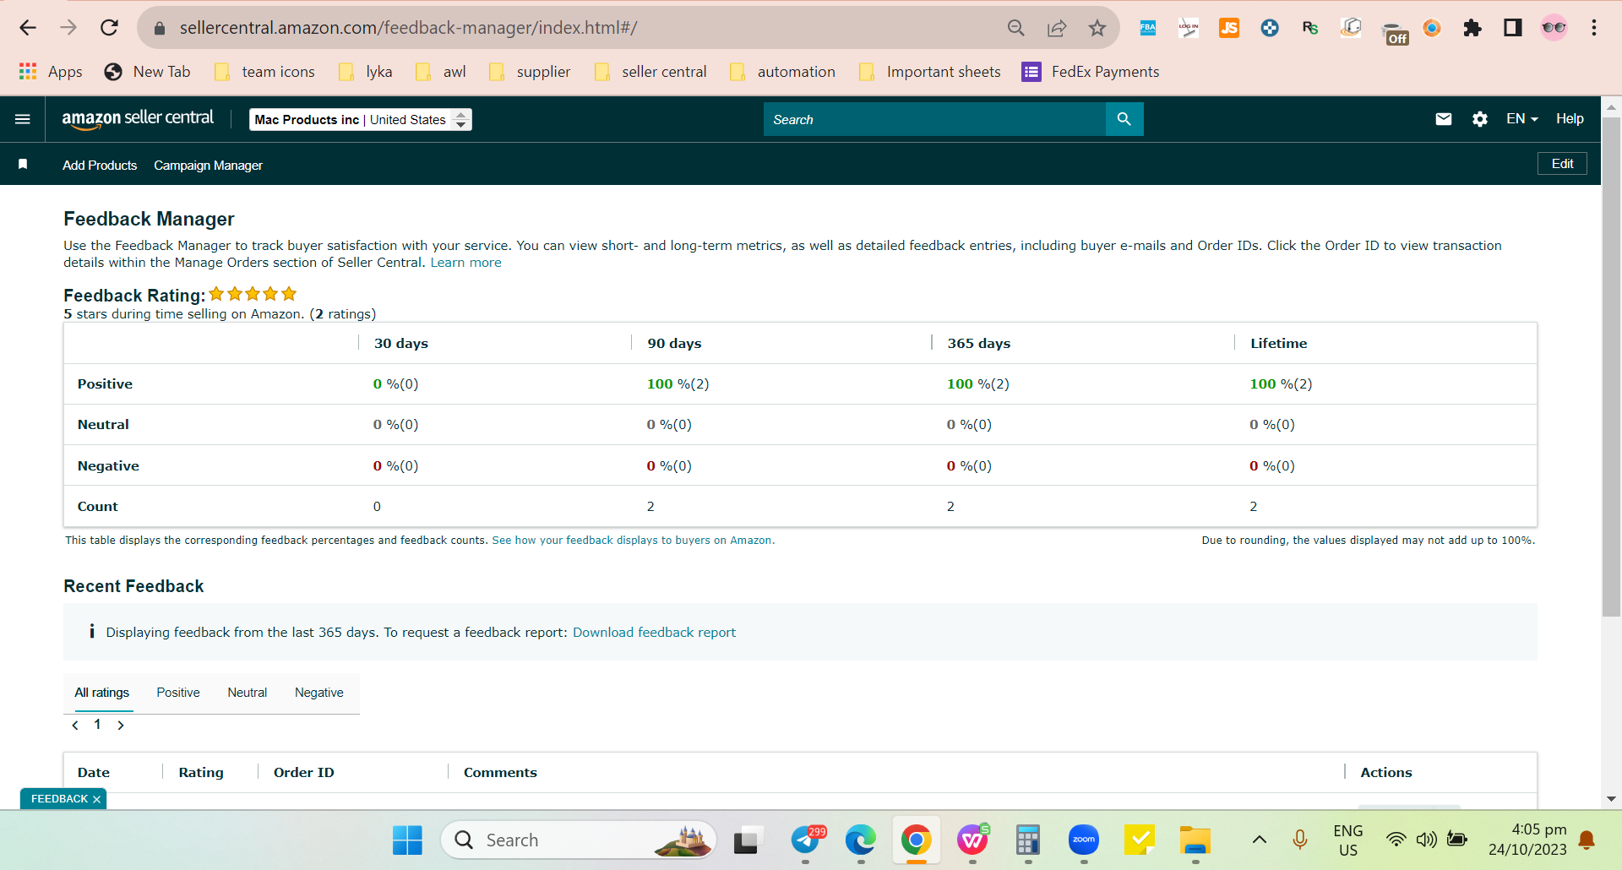Open the feedback display to buyers link

click(632, 541)
